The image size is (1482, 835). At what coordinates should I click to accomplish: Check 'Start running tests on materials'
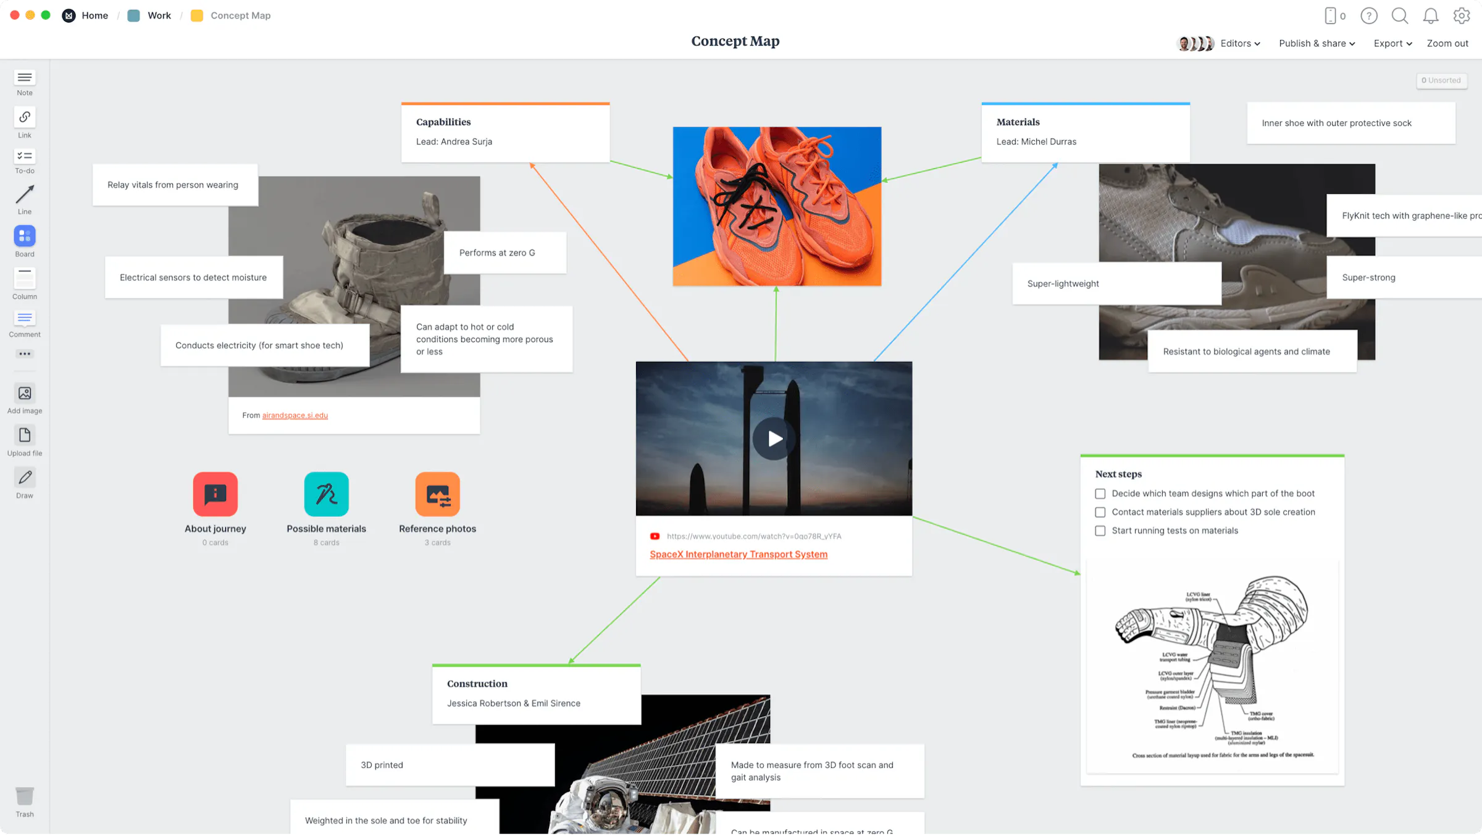tap(1100, 531)
